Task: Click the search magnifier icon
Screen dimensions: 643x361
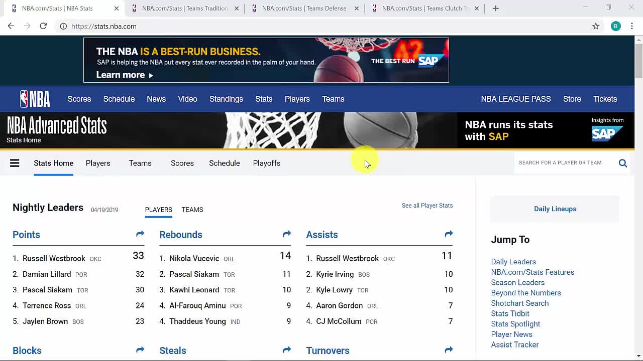Action: coord(622,163)
